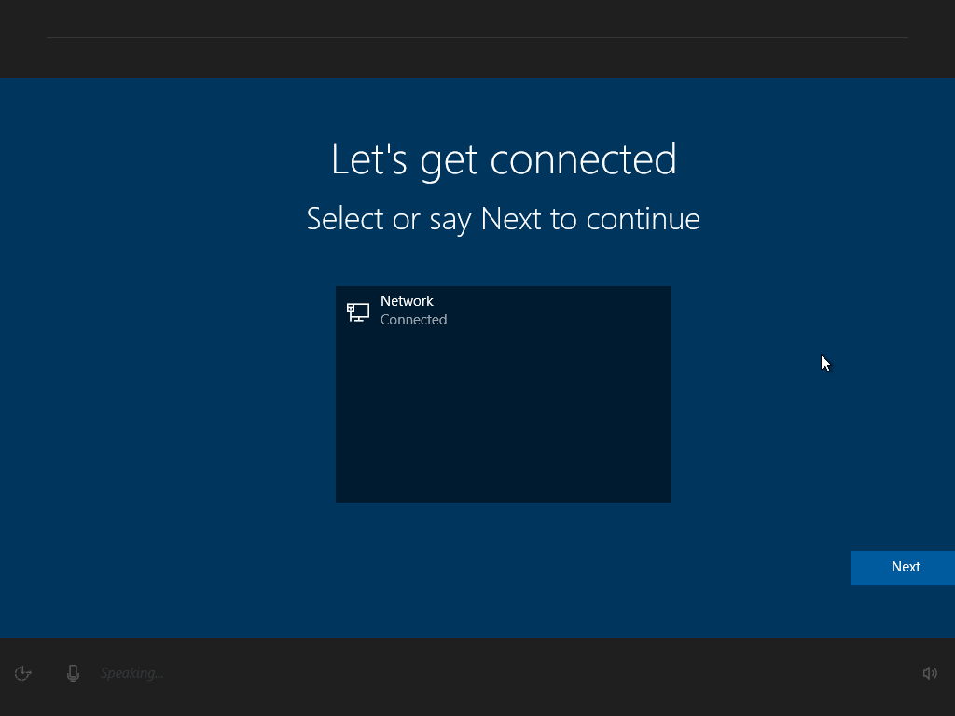Click the "Connected" status label
The height and width of the screenshot is (716, 955).
point(413,320)
